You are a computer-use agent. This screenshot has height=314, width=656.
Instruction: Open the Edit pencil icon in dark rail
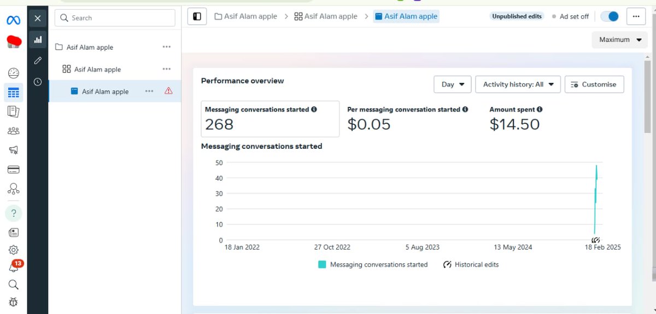point(37,60)
